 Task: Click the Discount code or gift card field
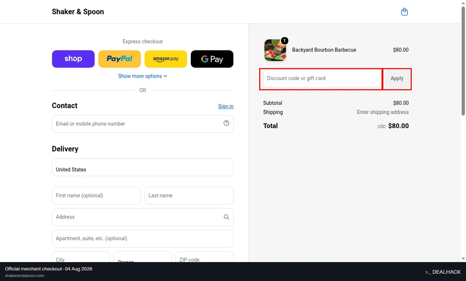tap(322, 79)
